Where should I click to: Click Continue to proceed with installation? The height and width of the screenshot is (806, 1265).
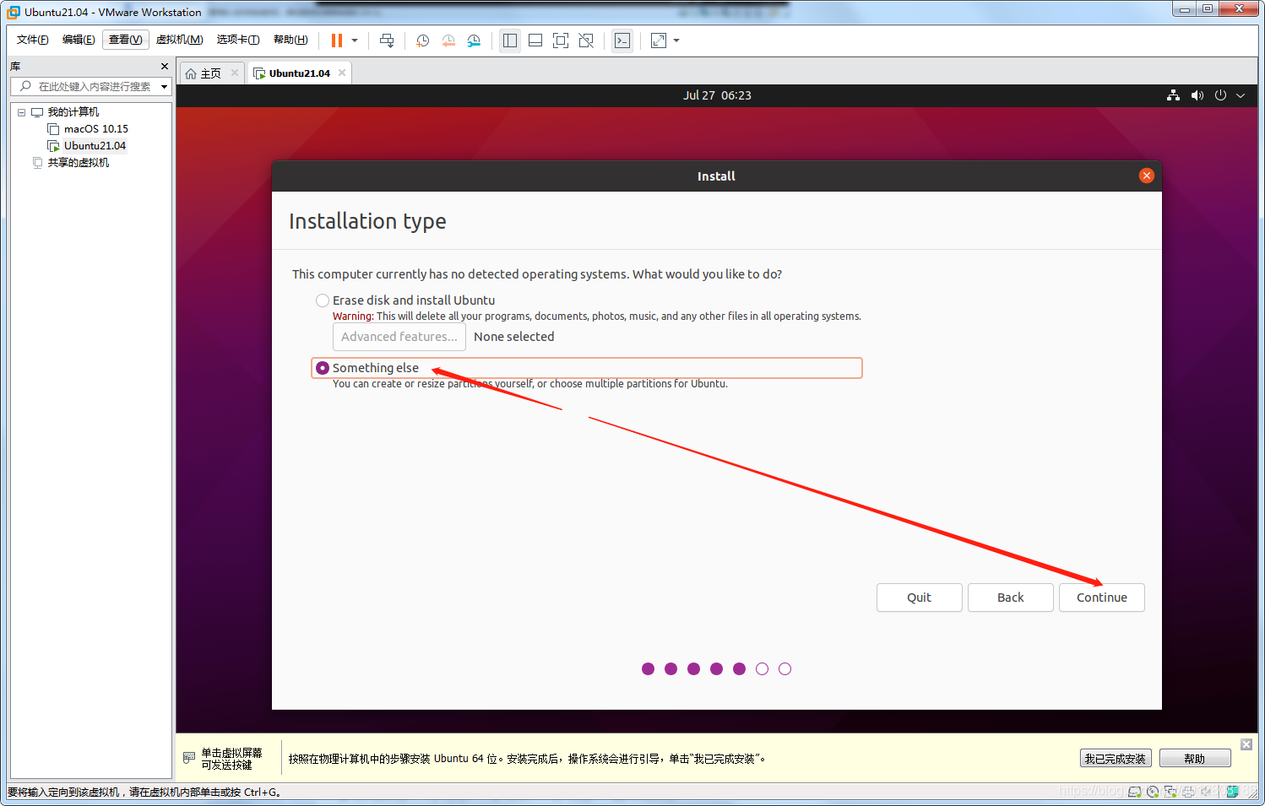1101,598
